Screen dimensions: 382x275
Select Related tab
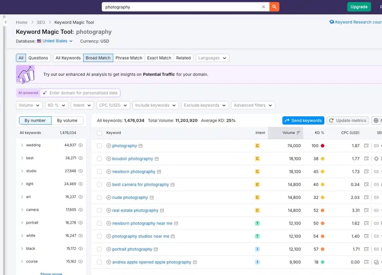pos(183,58)
